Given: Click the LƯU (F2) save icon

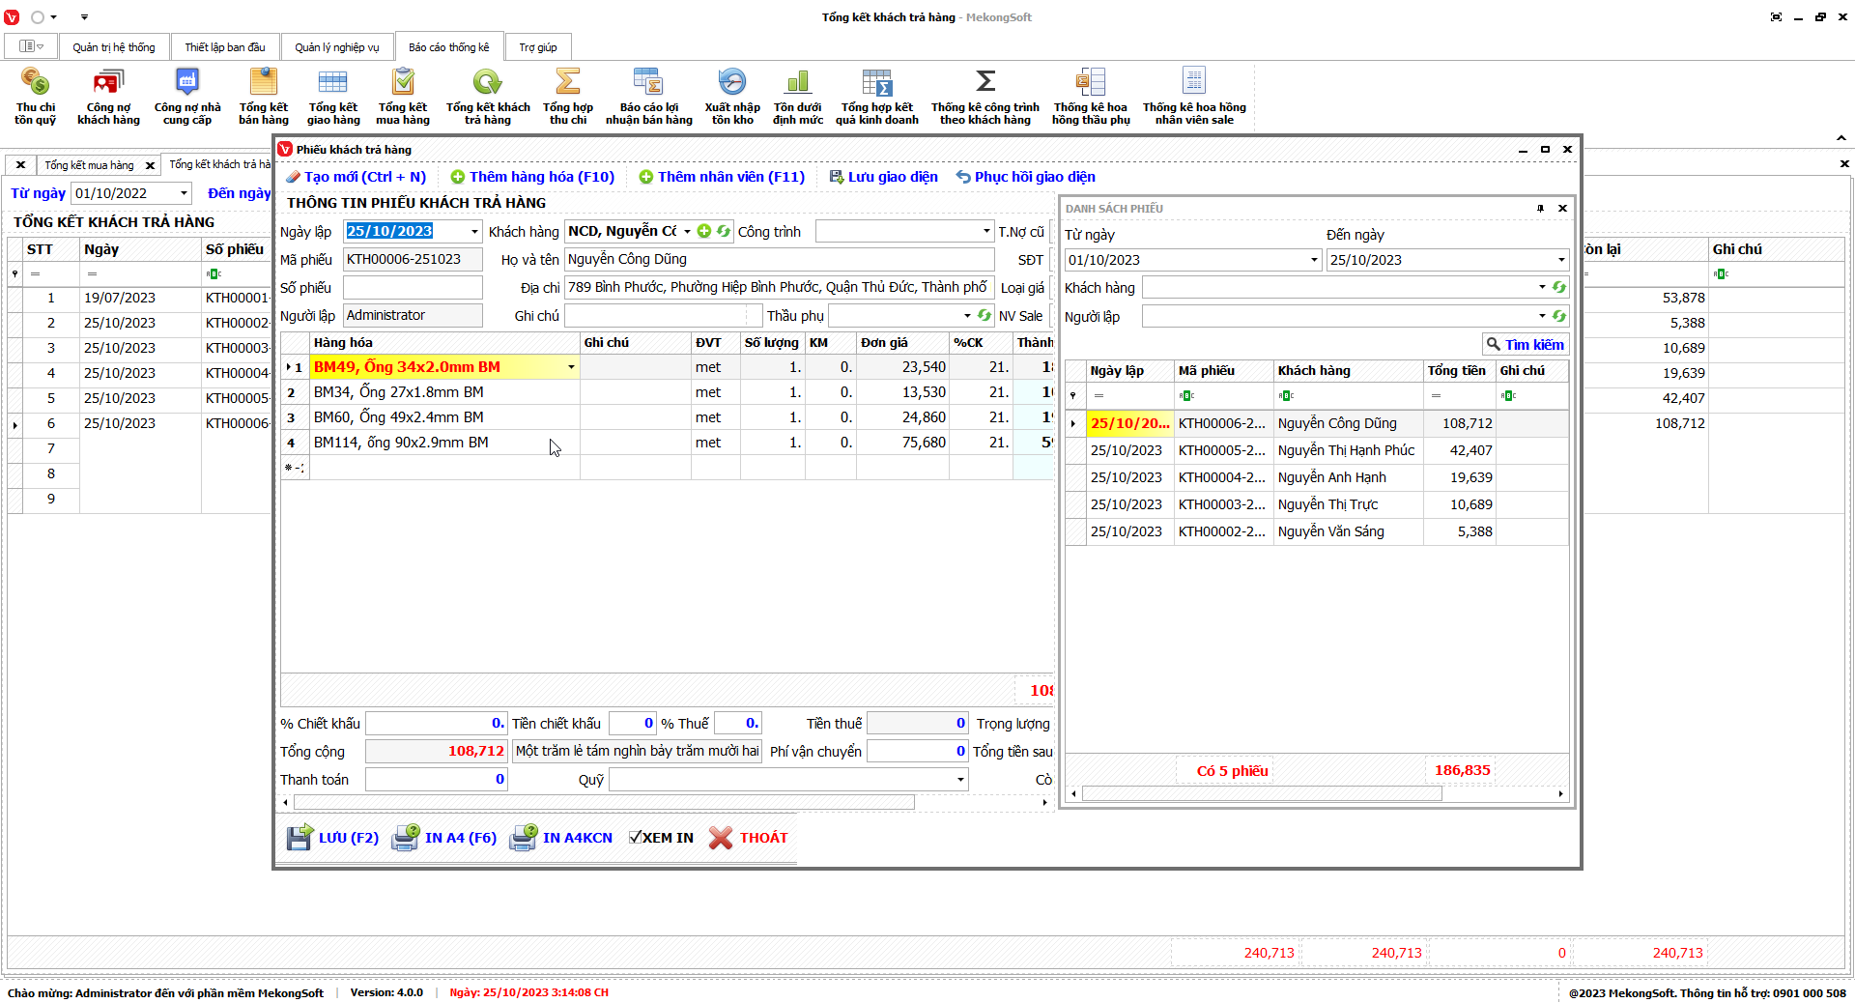Looking at the screenshot, I should [300, 838].
